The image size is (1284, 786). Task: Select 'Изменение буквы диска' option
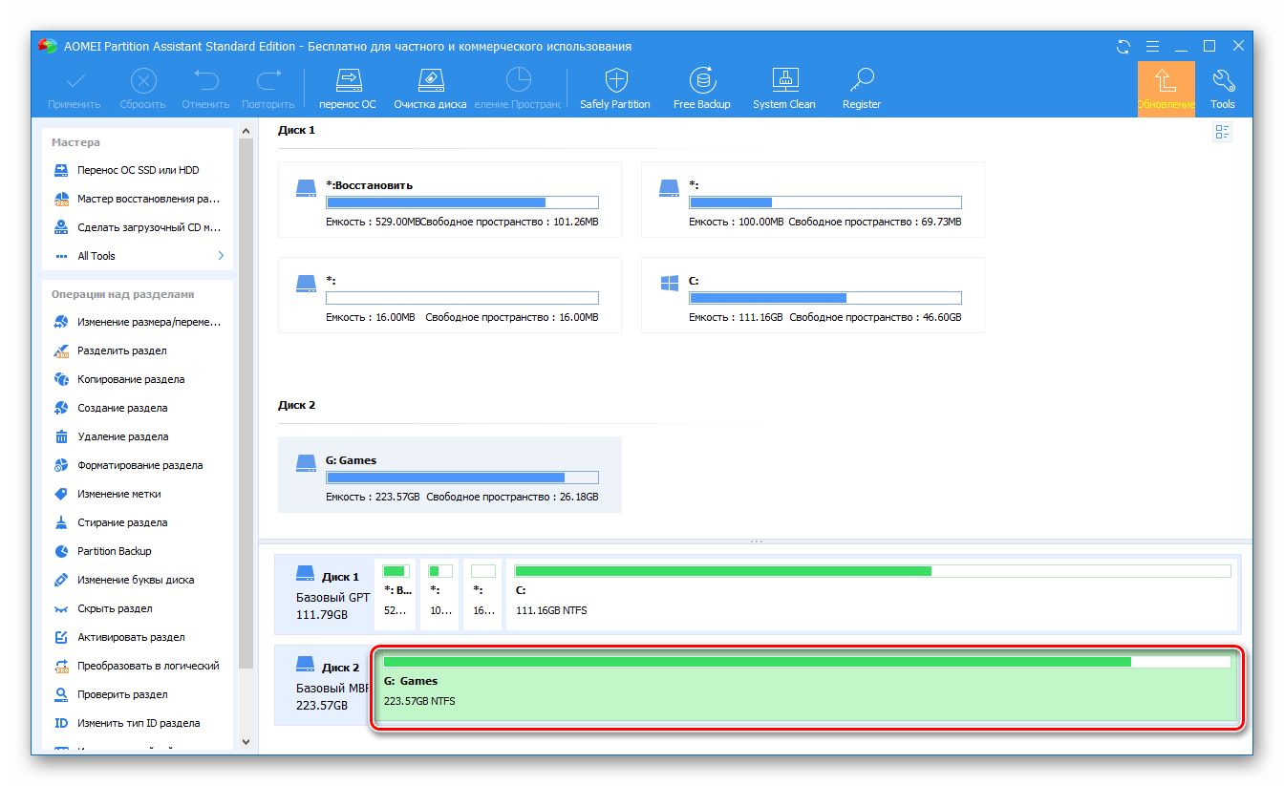(136, 580)
